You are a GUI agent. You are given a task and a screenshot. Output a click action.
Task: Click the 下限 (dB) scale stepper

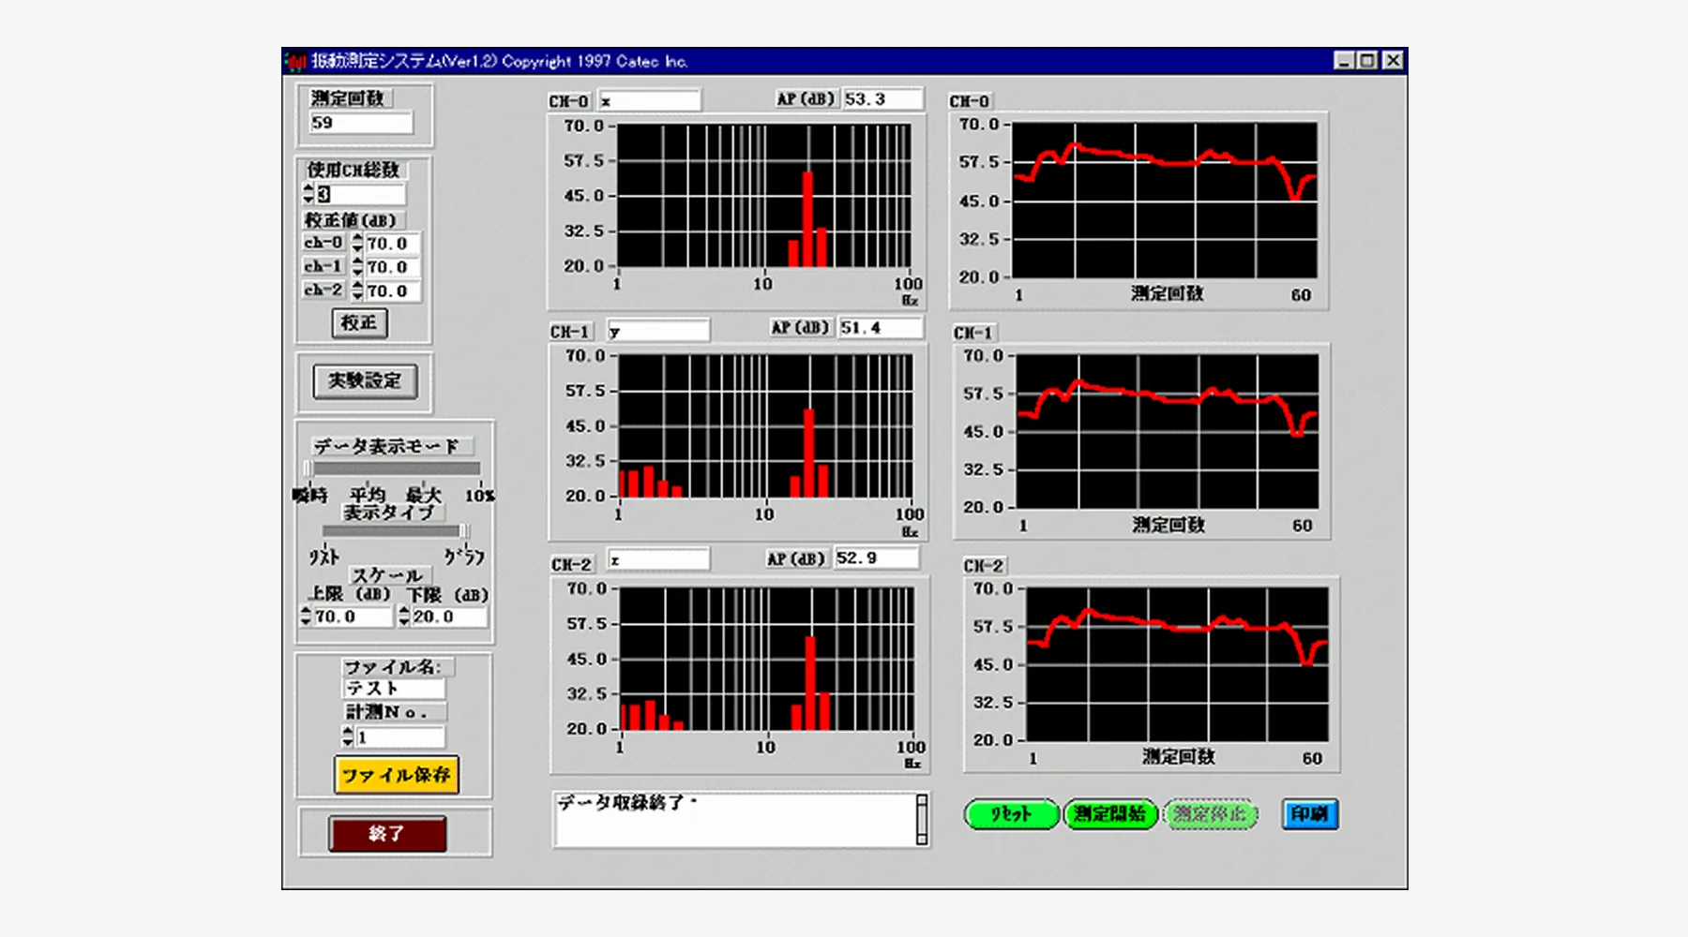point(404,617)
